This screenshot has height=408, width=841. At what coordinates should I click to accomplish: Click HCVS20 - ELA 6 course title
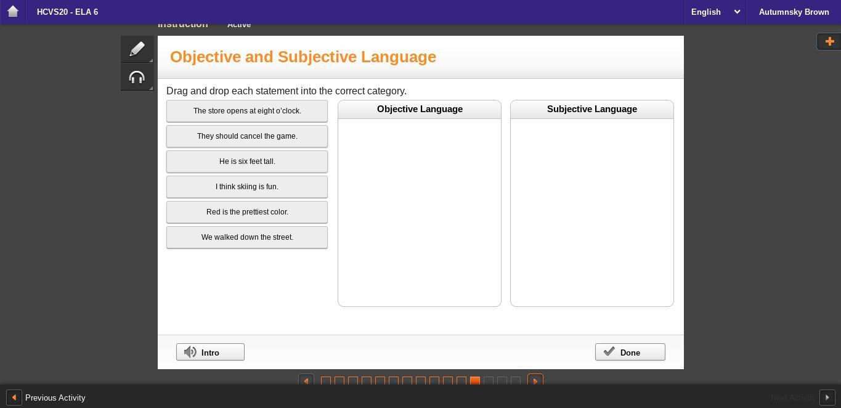(67, 12)
